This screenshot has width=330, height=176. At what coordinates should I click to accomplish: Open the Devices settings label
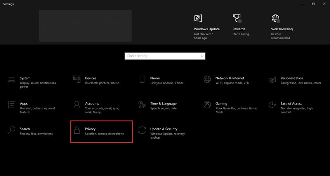pos(91,78)
